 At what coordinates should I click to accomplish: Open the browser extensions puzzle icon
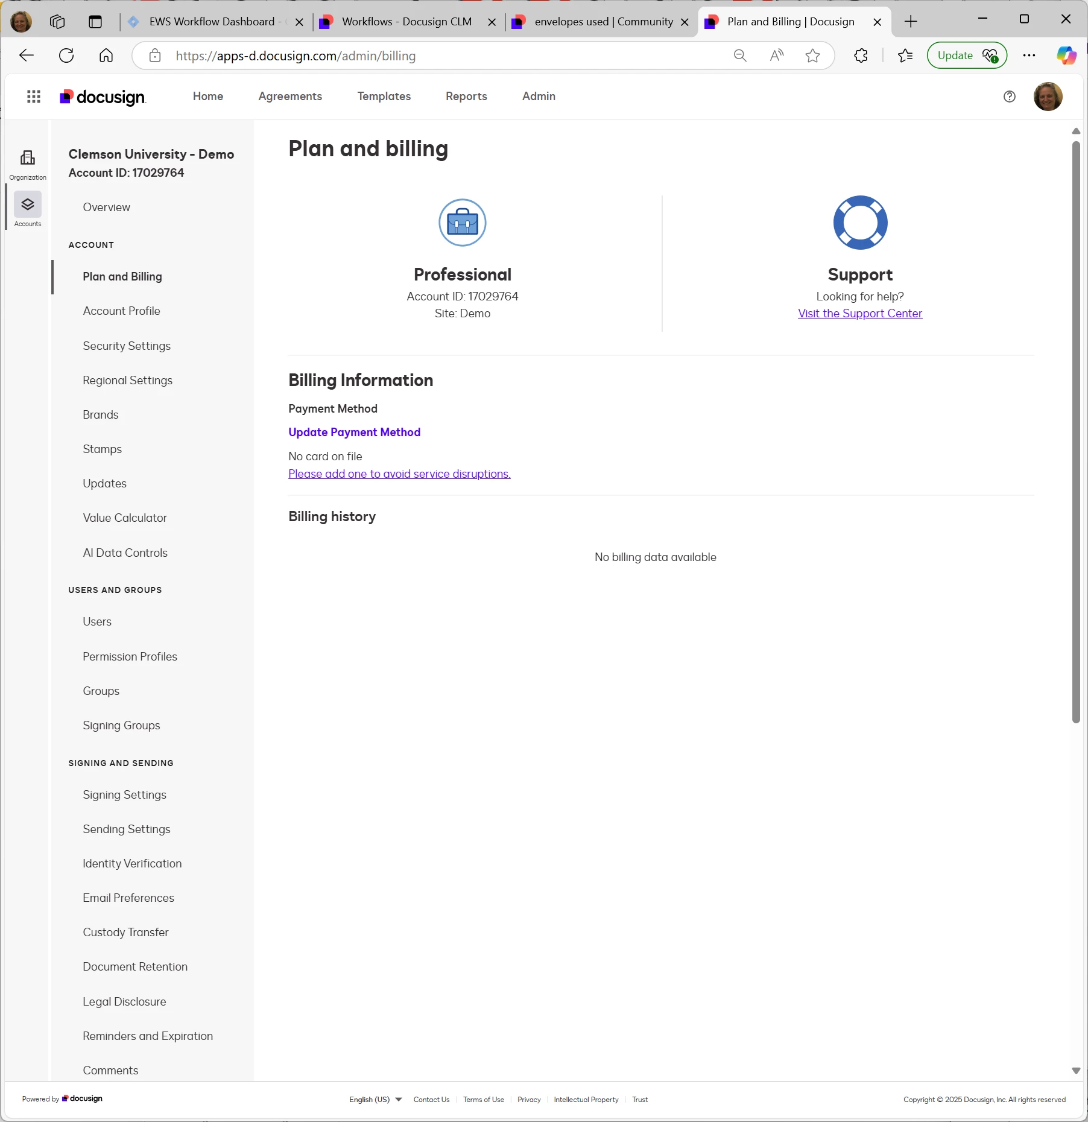(861, 55)
